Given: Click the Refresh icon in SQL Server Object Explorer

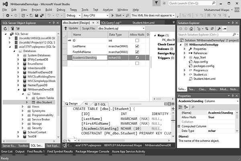Looking at the screenshot, I should click(x=6, y=29).
